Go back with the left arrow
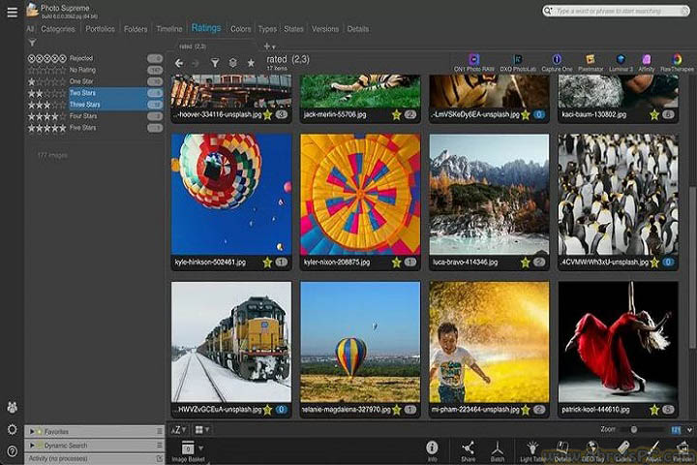Viewport: 697px width, 465px height. 179,63
